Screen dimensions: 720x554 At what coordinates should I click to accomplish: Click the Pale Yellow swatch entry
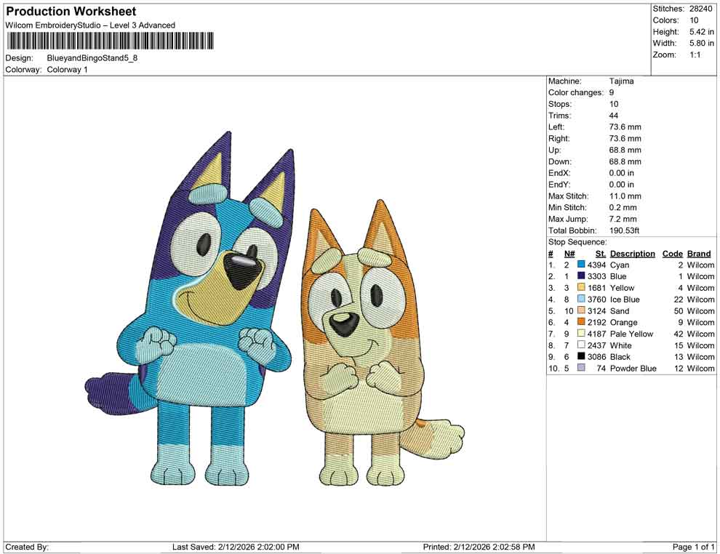pyautogui.click(x=580, y=334)
